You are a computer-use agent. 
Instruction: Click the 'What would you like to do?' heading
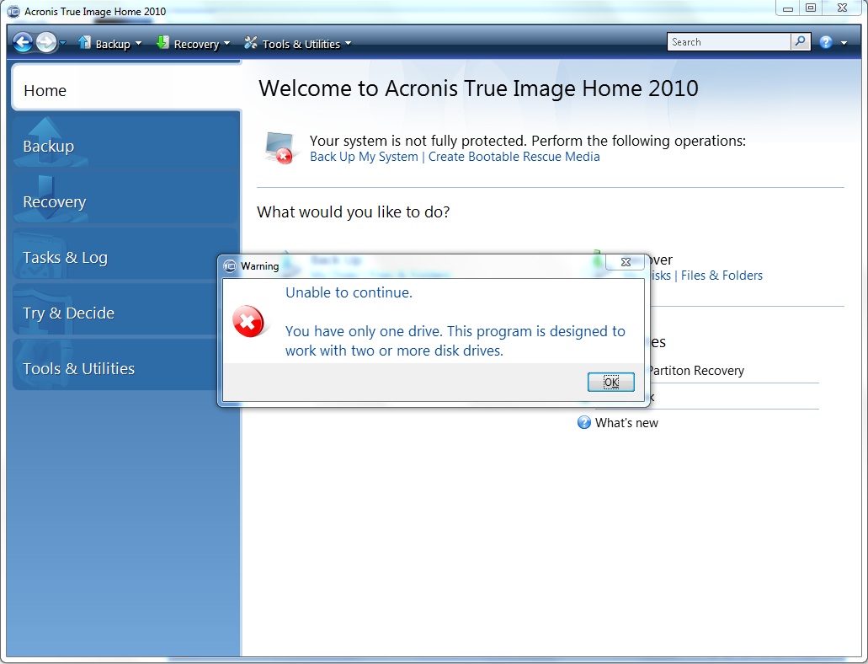pyautogui.click(x=354, y=212)
